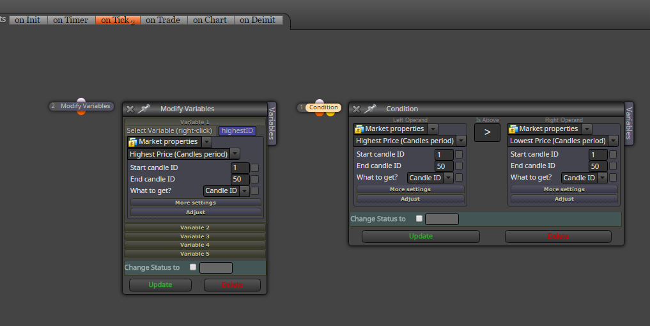
Task: Switch to the on Deinit tab
Action: point(258,20)
